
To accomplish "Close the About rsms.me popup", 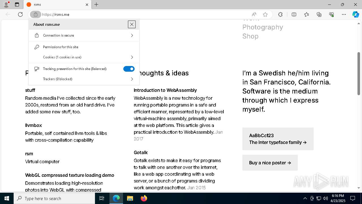I will point(132,24).
